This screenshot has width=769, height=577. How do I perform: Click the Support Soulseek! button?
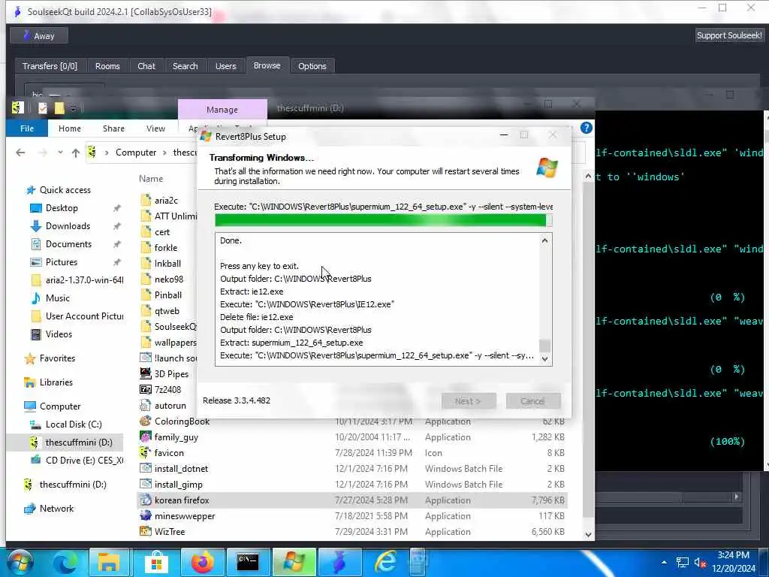pos(729,35)
